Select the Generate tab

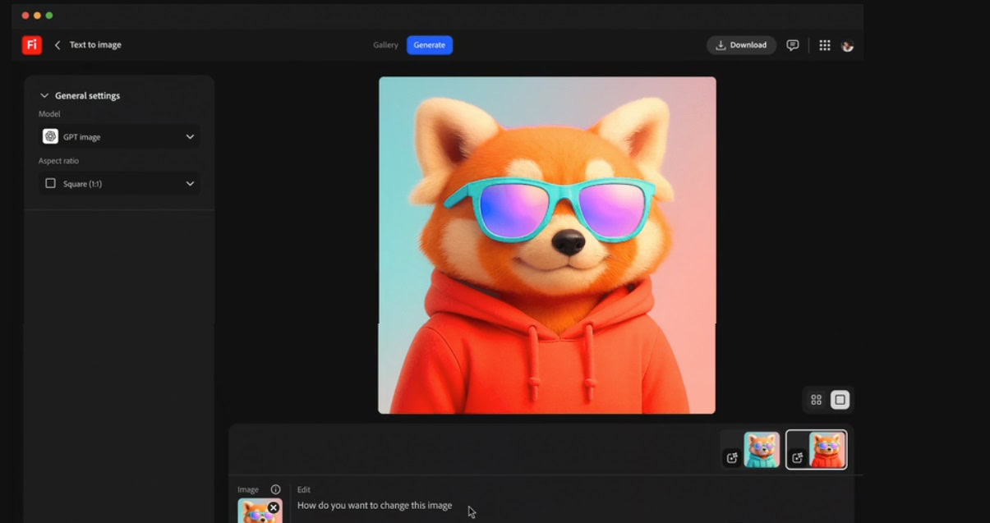coord(429,45)
